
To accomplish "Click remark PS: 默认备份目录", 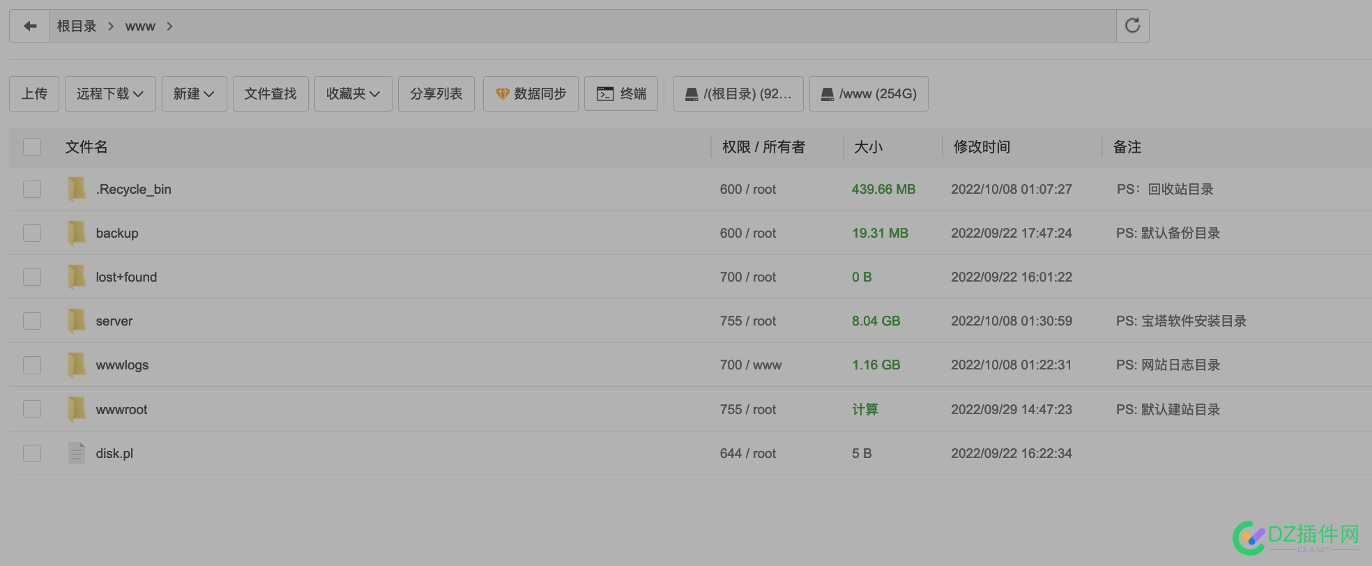I will [1168, 233].
